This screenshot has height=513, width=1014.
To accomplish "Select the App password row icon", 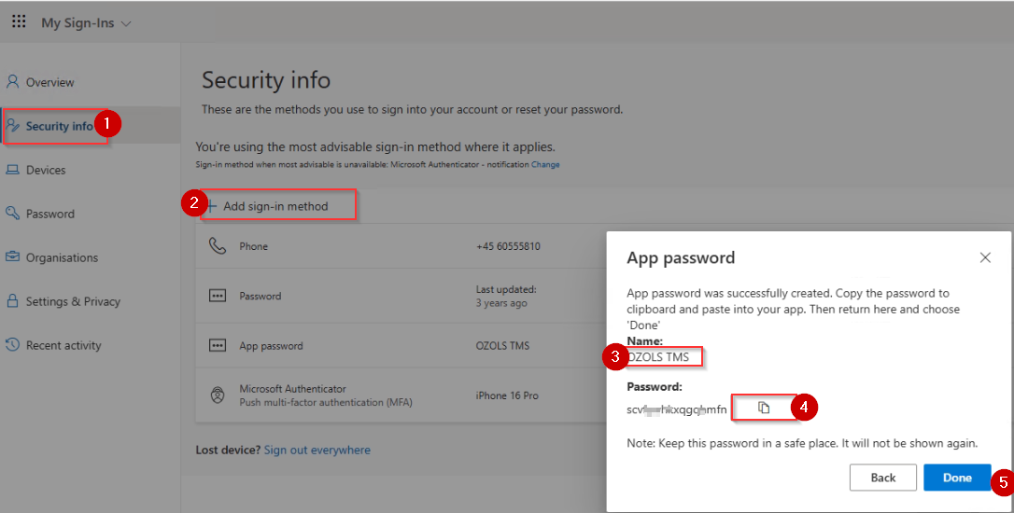I will (218, 346).
